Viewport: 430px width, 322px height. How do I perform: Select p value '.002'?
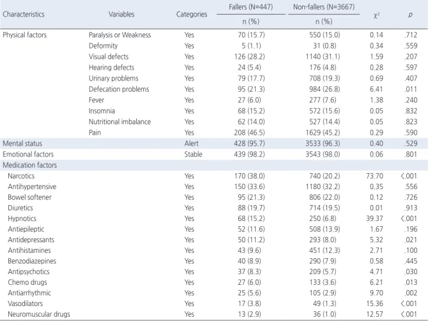pos(411,293)
